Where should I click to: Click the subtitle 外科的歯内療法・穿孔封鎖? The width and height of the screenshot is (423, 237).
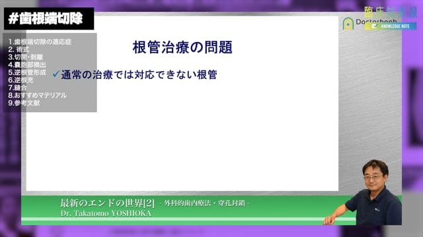[x=204, y=203]
